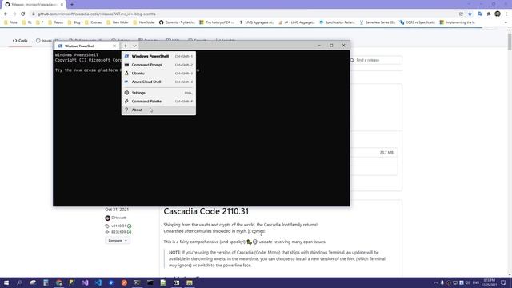Toggle the profile dropdown chevron in Windows Terminal
The image size is (512, 288).
tap(134, 46)
